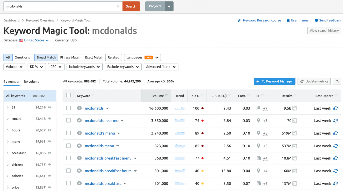
Task: Sort by Last Update column sort icon
Action: pos(336,96)
